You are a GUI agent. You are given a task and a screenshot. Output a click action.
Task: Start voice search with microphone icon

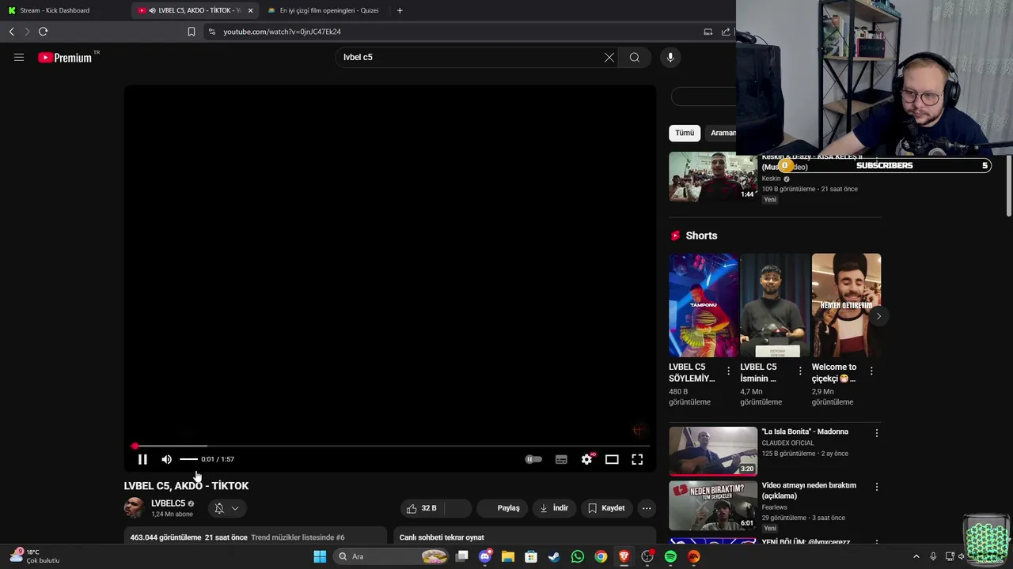[670, 57]
